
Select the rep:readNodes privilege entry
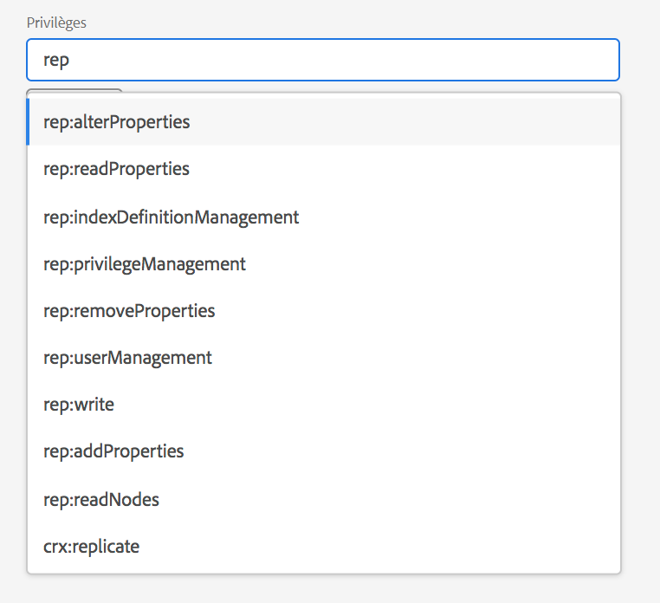pos(101,499)
